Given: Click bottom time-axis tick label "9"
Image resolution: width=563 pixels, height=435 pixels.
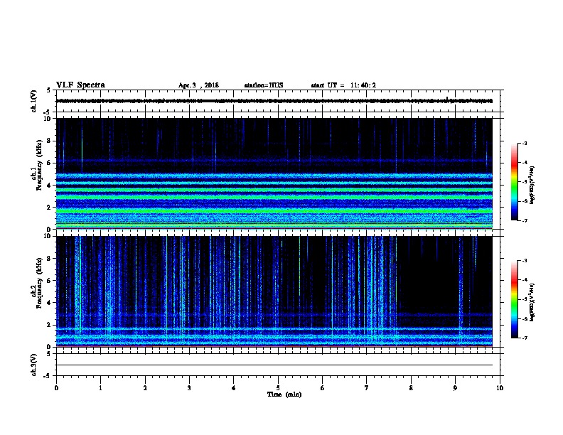Looking at the screenshot, I should [455, 388].
